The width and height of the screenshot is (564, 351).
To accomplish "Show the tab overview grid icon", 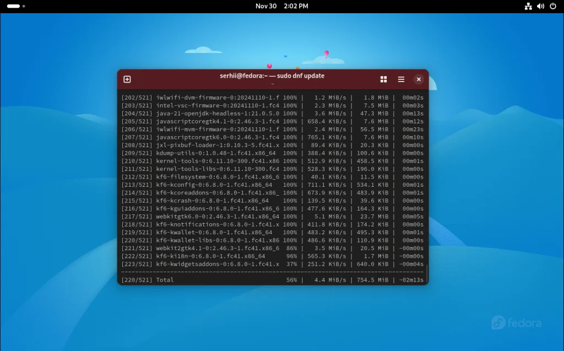I will [383, 79].
